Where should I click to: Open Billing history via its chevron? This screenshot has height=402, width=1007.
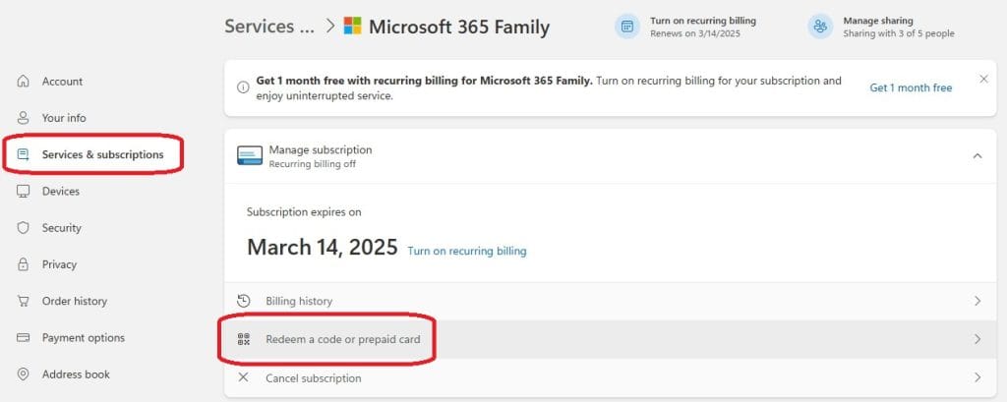point(977,301)
